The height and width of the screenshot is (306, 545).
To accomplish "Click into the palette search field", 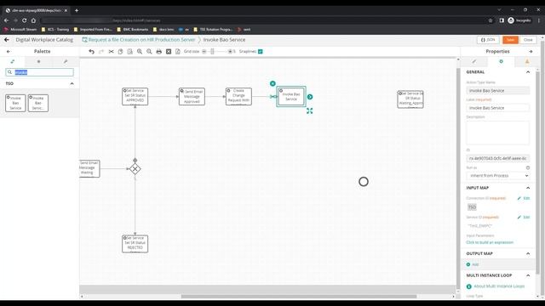I will click(x=39, y=72).
